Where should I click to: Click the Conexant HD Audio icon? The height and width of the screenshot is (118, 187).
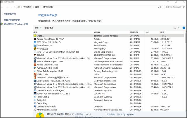coord(35,106)
